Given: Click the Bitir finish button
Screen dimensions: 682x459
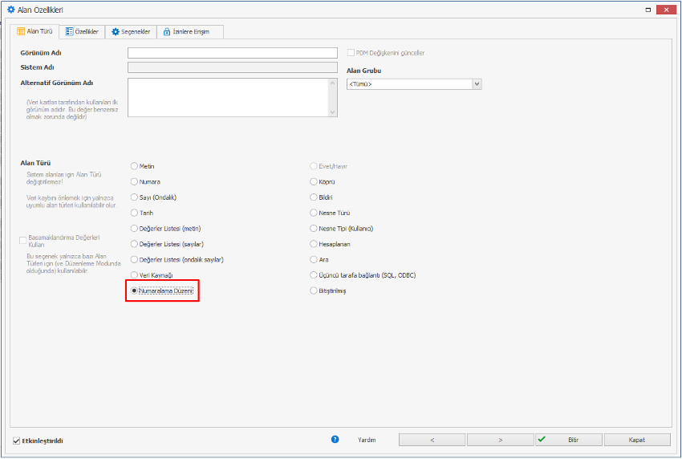Looking at the screenshot, I should point(569,440).
